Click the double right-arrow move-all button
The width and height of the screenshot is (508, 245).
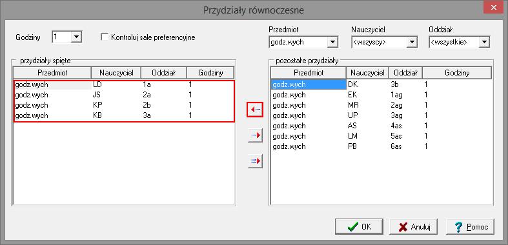click(255, 161)
